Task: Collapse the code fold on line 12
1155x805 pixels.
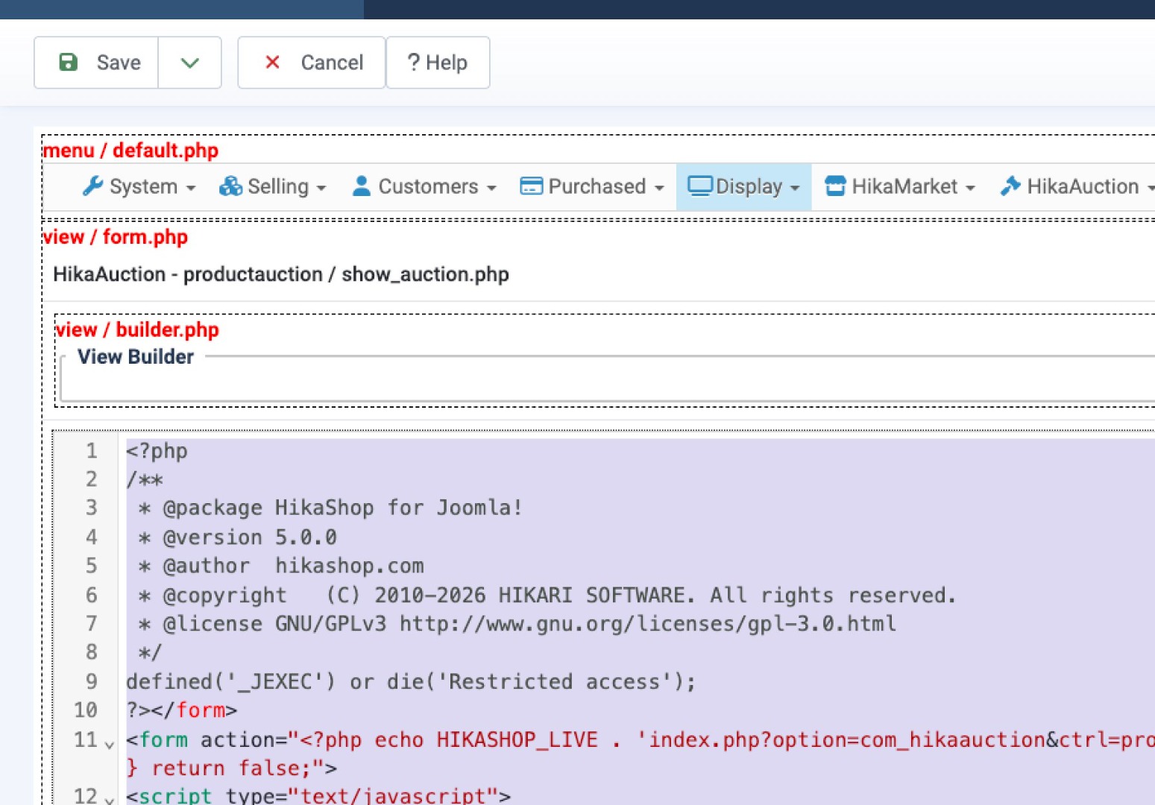Action: (x=110, y=800)
